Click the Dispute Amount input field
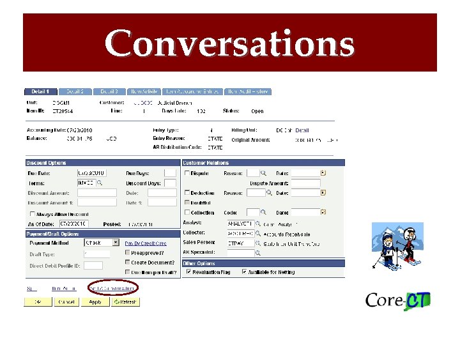Viewport: 460px width, 345px height. [305, 183]
